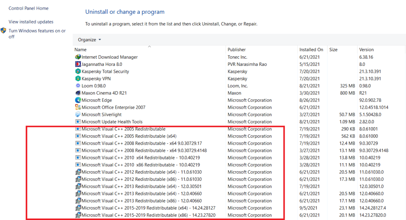Click the Kaspersky VPN icon
Screen dimensions: 406x220
click(78, 78)
